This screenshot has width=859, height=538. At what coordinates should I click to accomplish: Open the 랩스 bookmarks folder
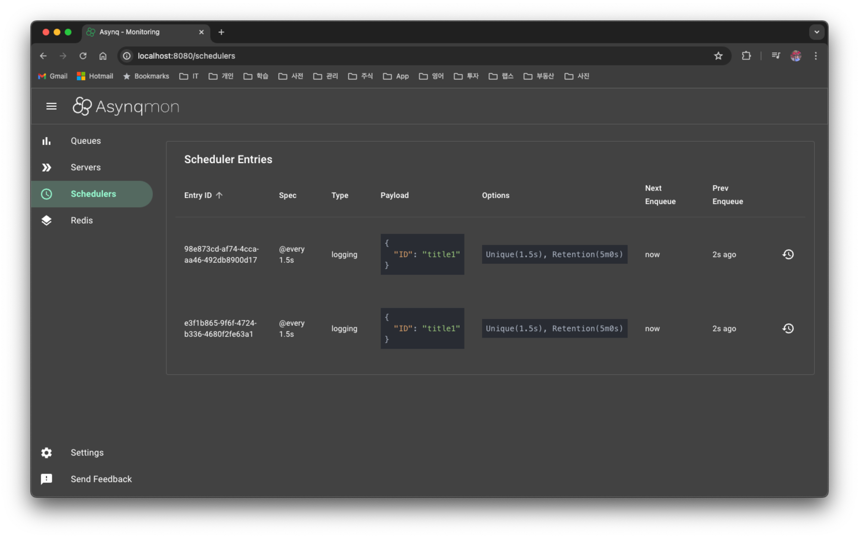point(501,76)
